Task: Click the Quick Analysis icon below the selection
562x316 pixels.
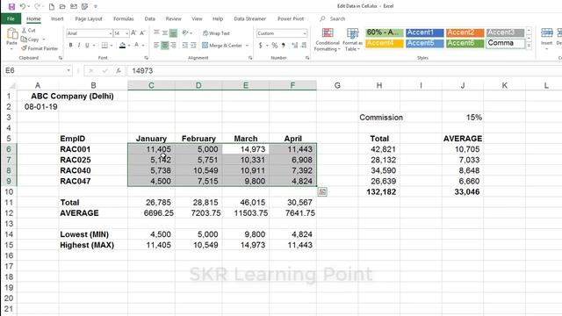Action: point(322,191)
